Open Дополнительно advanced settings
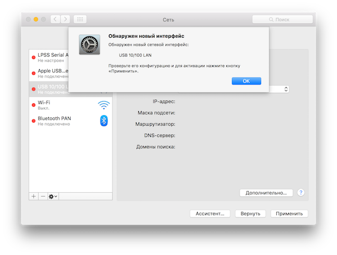Viewport: 337px width, 255px height. point(266,193)
